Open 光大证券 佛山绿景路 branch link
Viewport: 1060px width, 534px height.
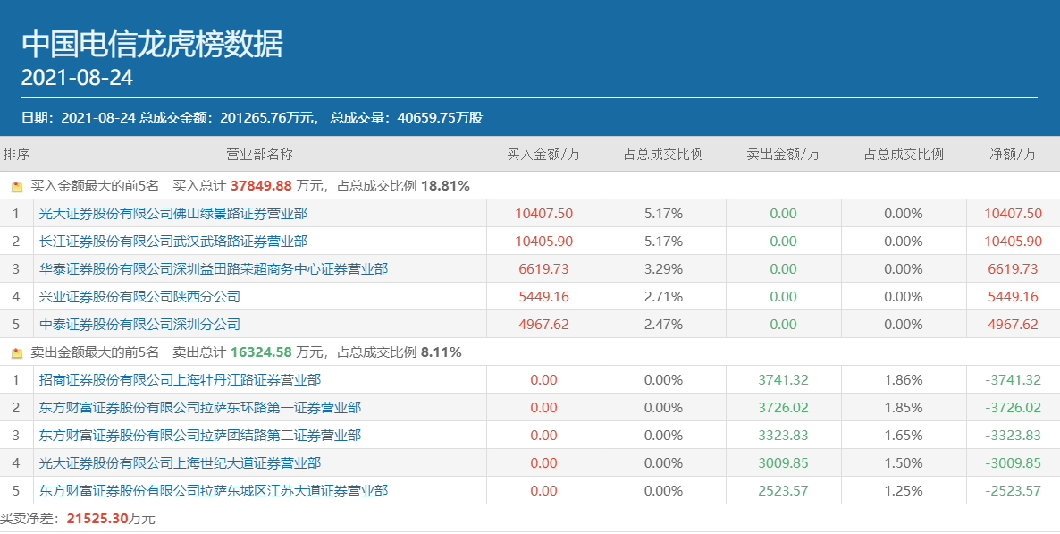point(172,214)
